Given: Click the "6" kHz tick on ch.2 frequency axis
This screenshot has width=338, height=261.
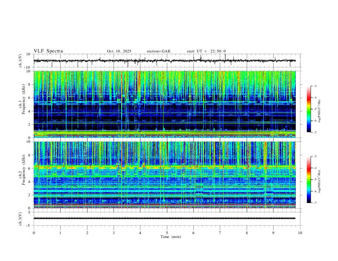Looking at the screenshot, I should (30, 168).
